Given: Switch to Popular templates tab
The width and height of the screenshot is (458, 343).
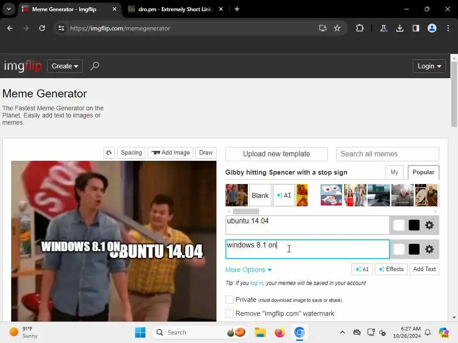Looking at the screenshot, I should 423,172.
